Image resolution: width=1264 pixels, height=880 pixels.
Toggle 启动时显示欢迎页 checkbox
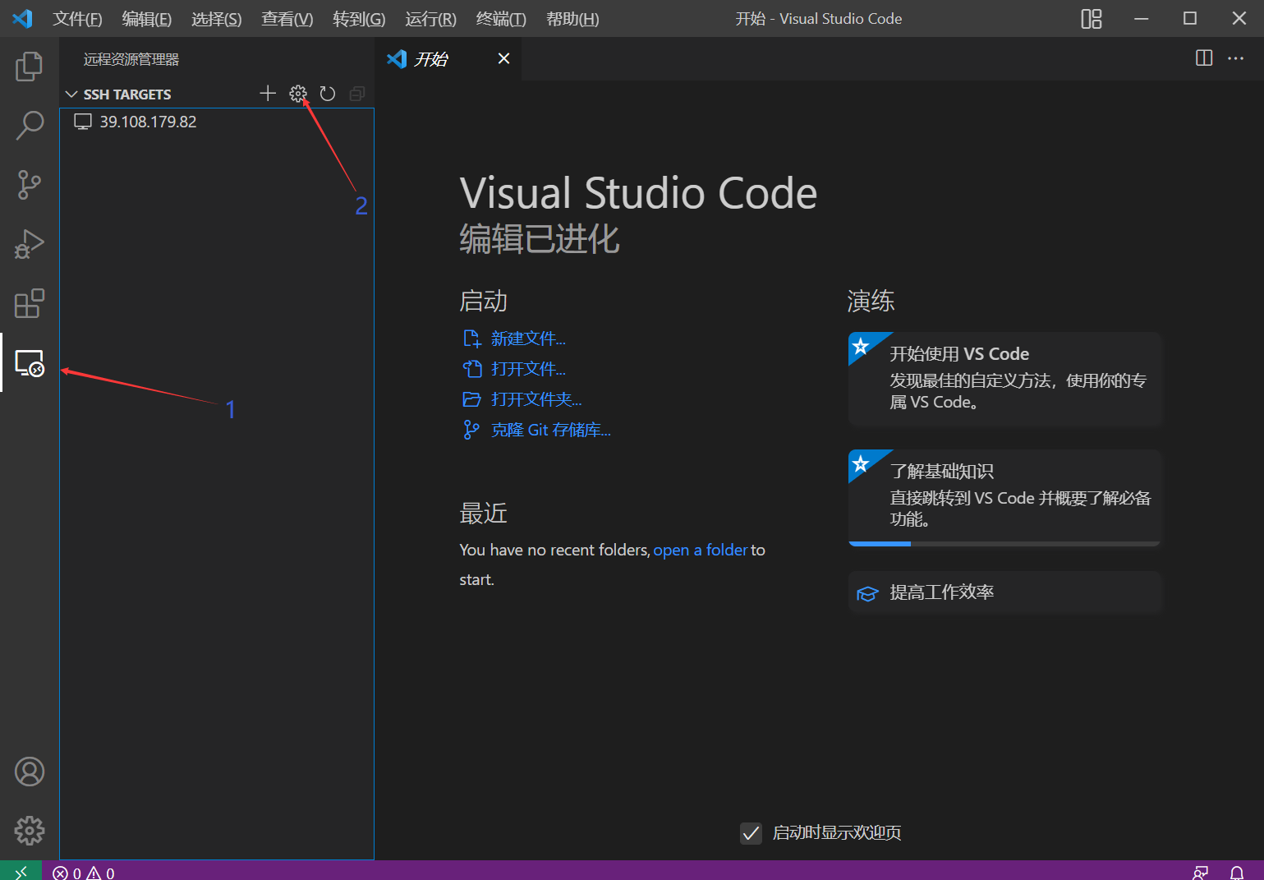click(x=751, y=833)
